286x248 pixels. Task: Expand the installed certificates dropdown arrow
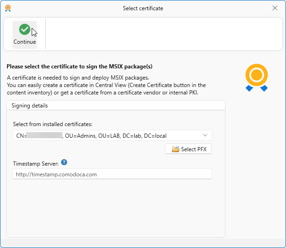pyautogui.click(x=205, y=135)
